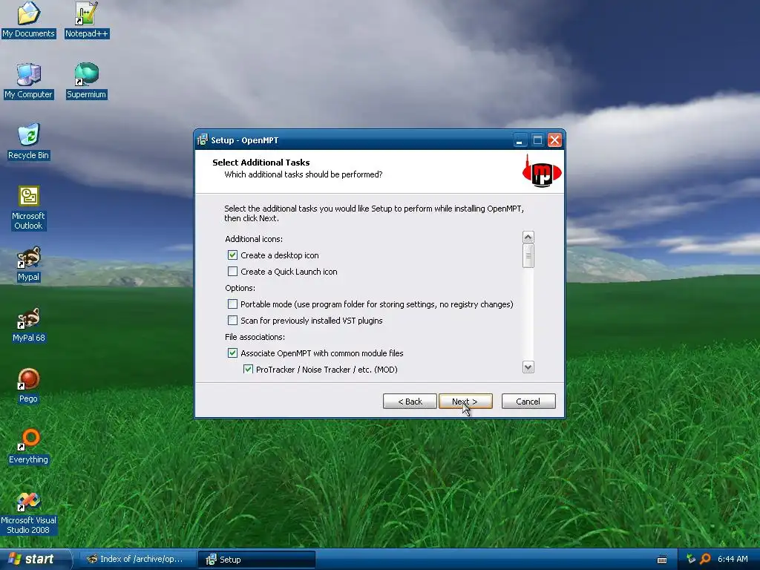Click the 'Options:' group label
760x570 pixels.
click(x=240, y=288)
